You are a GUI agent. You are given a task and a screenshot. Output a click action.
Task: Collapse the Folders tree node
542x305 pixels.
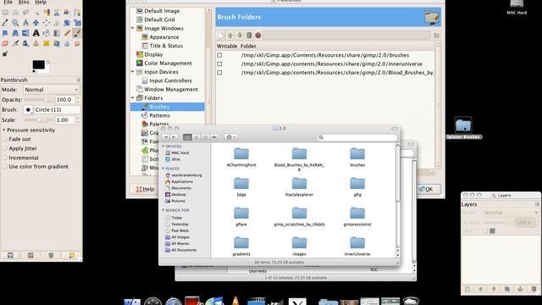[x=133, y=98]
